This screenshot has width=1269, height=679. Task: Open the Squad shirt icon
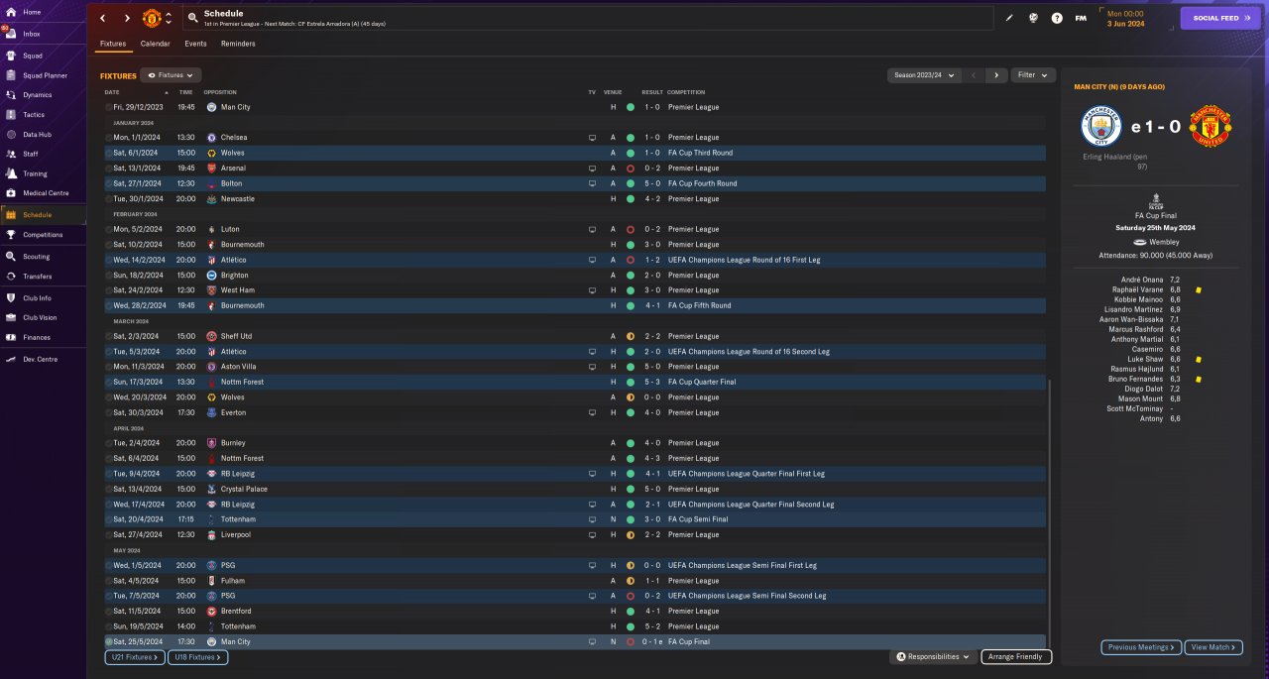pos(10,56)
